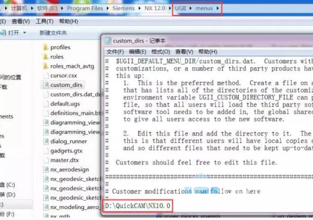
Task: Open the profiles folder
Action: [x=60, y=47]
